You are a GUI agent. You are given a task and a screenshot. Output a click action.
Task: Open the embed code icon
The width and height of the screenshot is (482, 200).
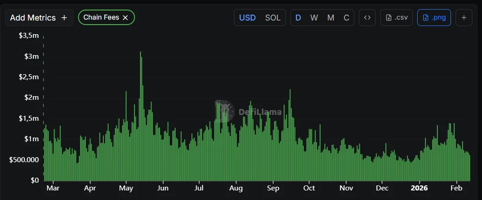367,18
